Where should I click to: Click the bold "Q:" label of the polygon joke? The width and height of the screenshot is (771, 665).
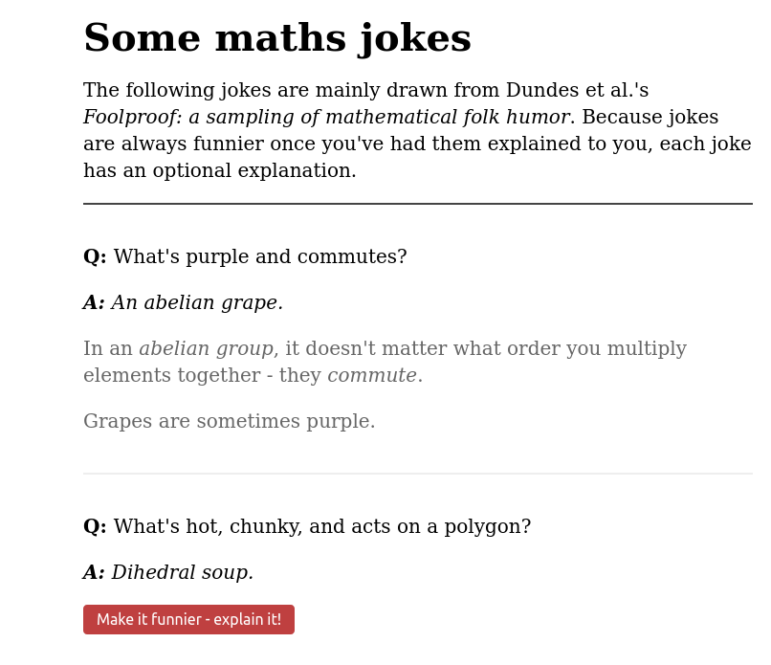(95, 527)
